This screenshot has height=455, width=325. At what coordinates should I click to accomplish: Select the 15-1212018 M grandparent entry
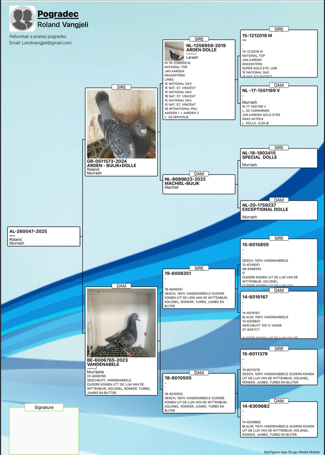pyautogui.click(x=278, y=54)
